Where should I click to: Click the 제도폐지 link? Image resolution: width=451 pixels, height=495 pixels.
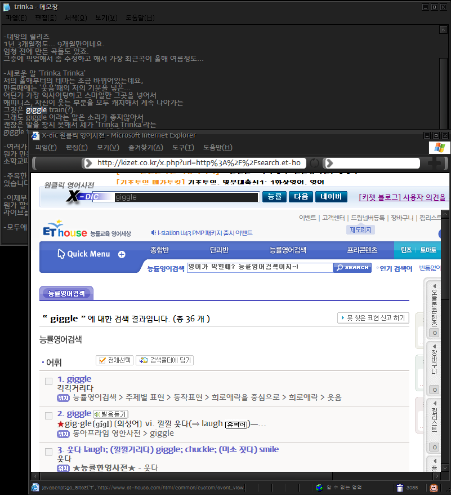(x=360, y=230)
